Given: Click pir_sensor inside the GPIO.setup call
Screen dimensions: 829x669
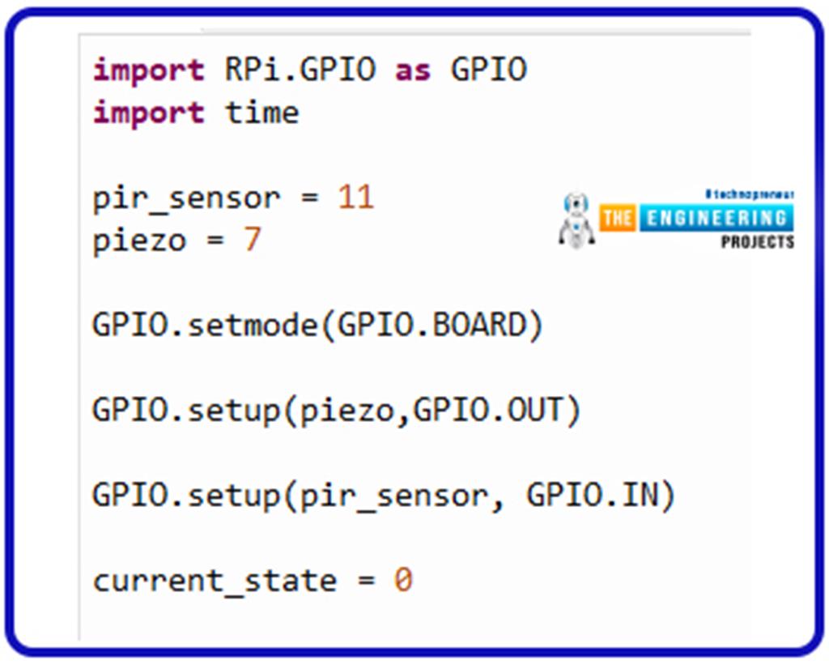Looking at the screenshot, I should [393, 496].
